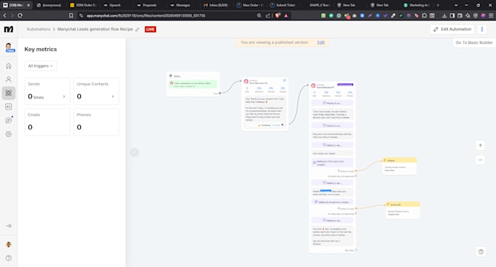496x267 pixels.
Task: Zoom in on the flow canvas
Action: coord(480,145)
